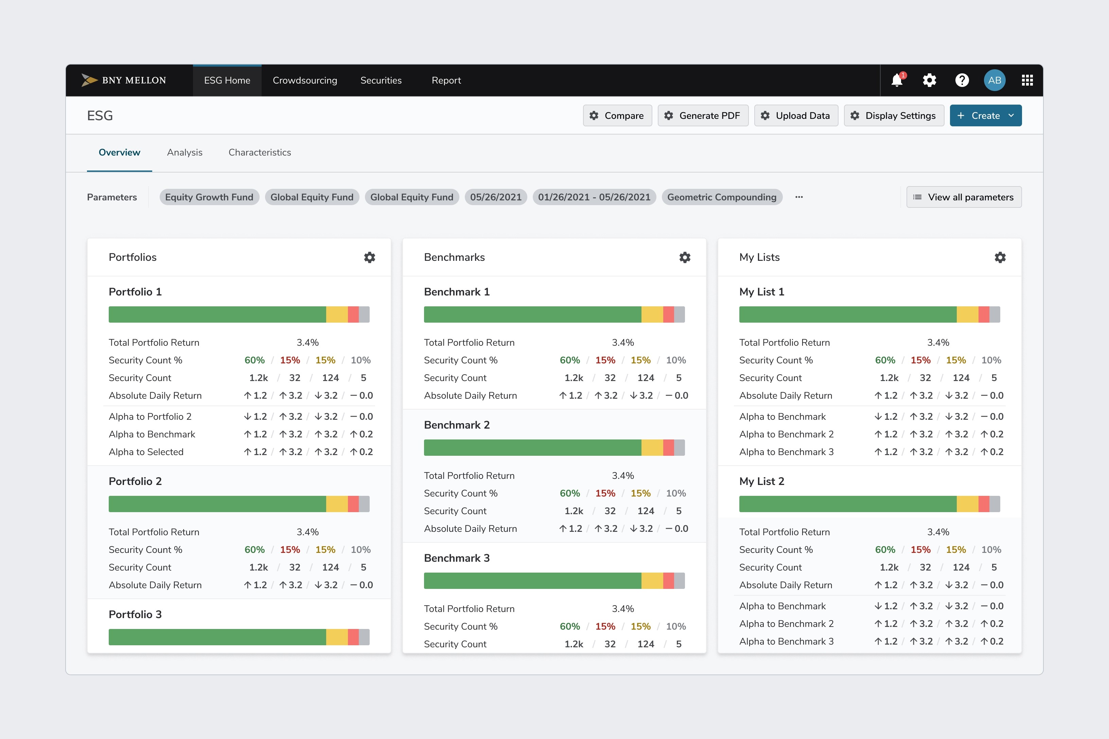Click My List 2 distribution bar
Image resolution: width=1109 pixels, height=739 pixels.
(869, 504)
